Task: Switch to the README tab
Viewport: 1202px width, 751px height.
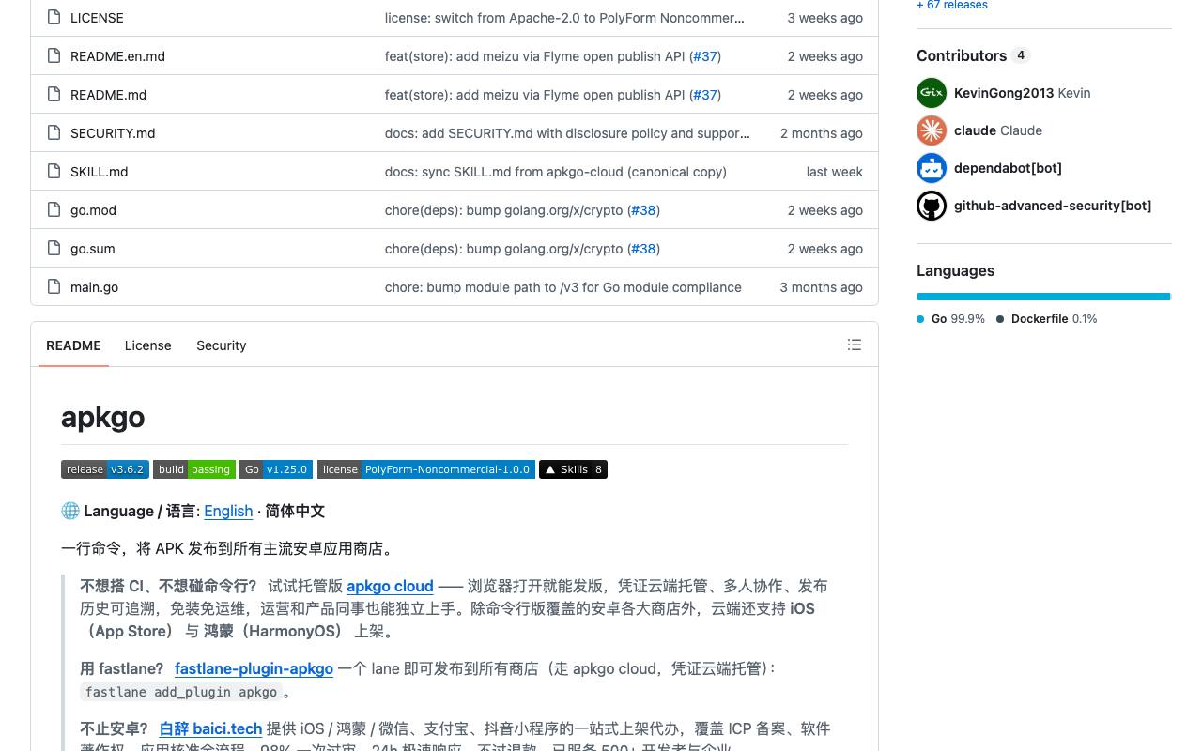Action: tap(73, 345)
